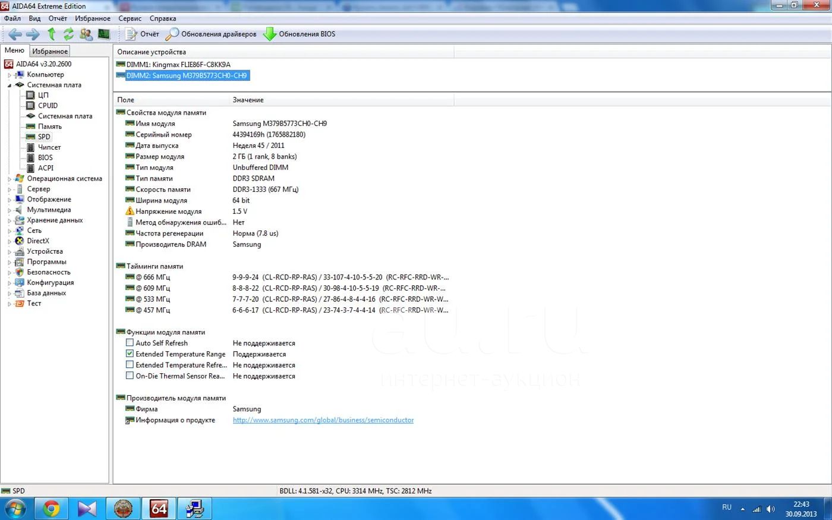Viewport: 832px width, 520px height.
Task: Click the AIDA64 taskbar button
Action: coord(159,509)
